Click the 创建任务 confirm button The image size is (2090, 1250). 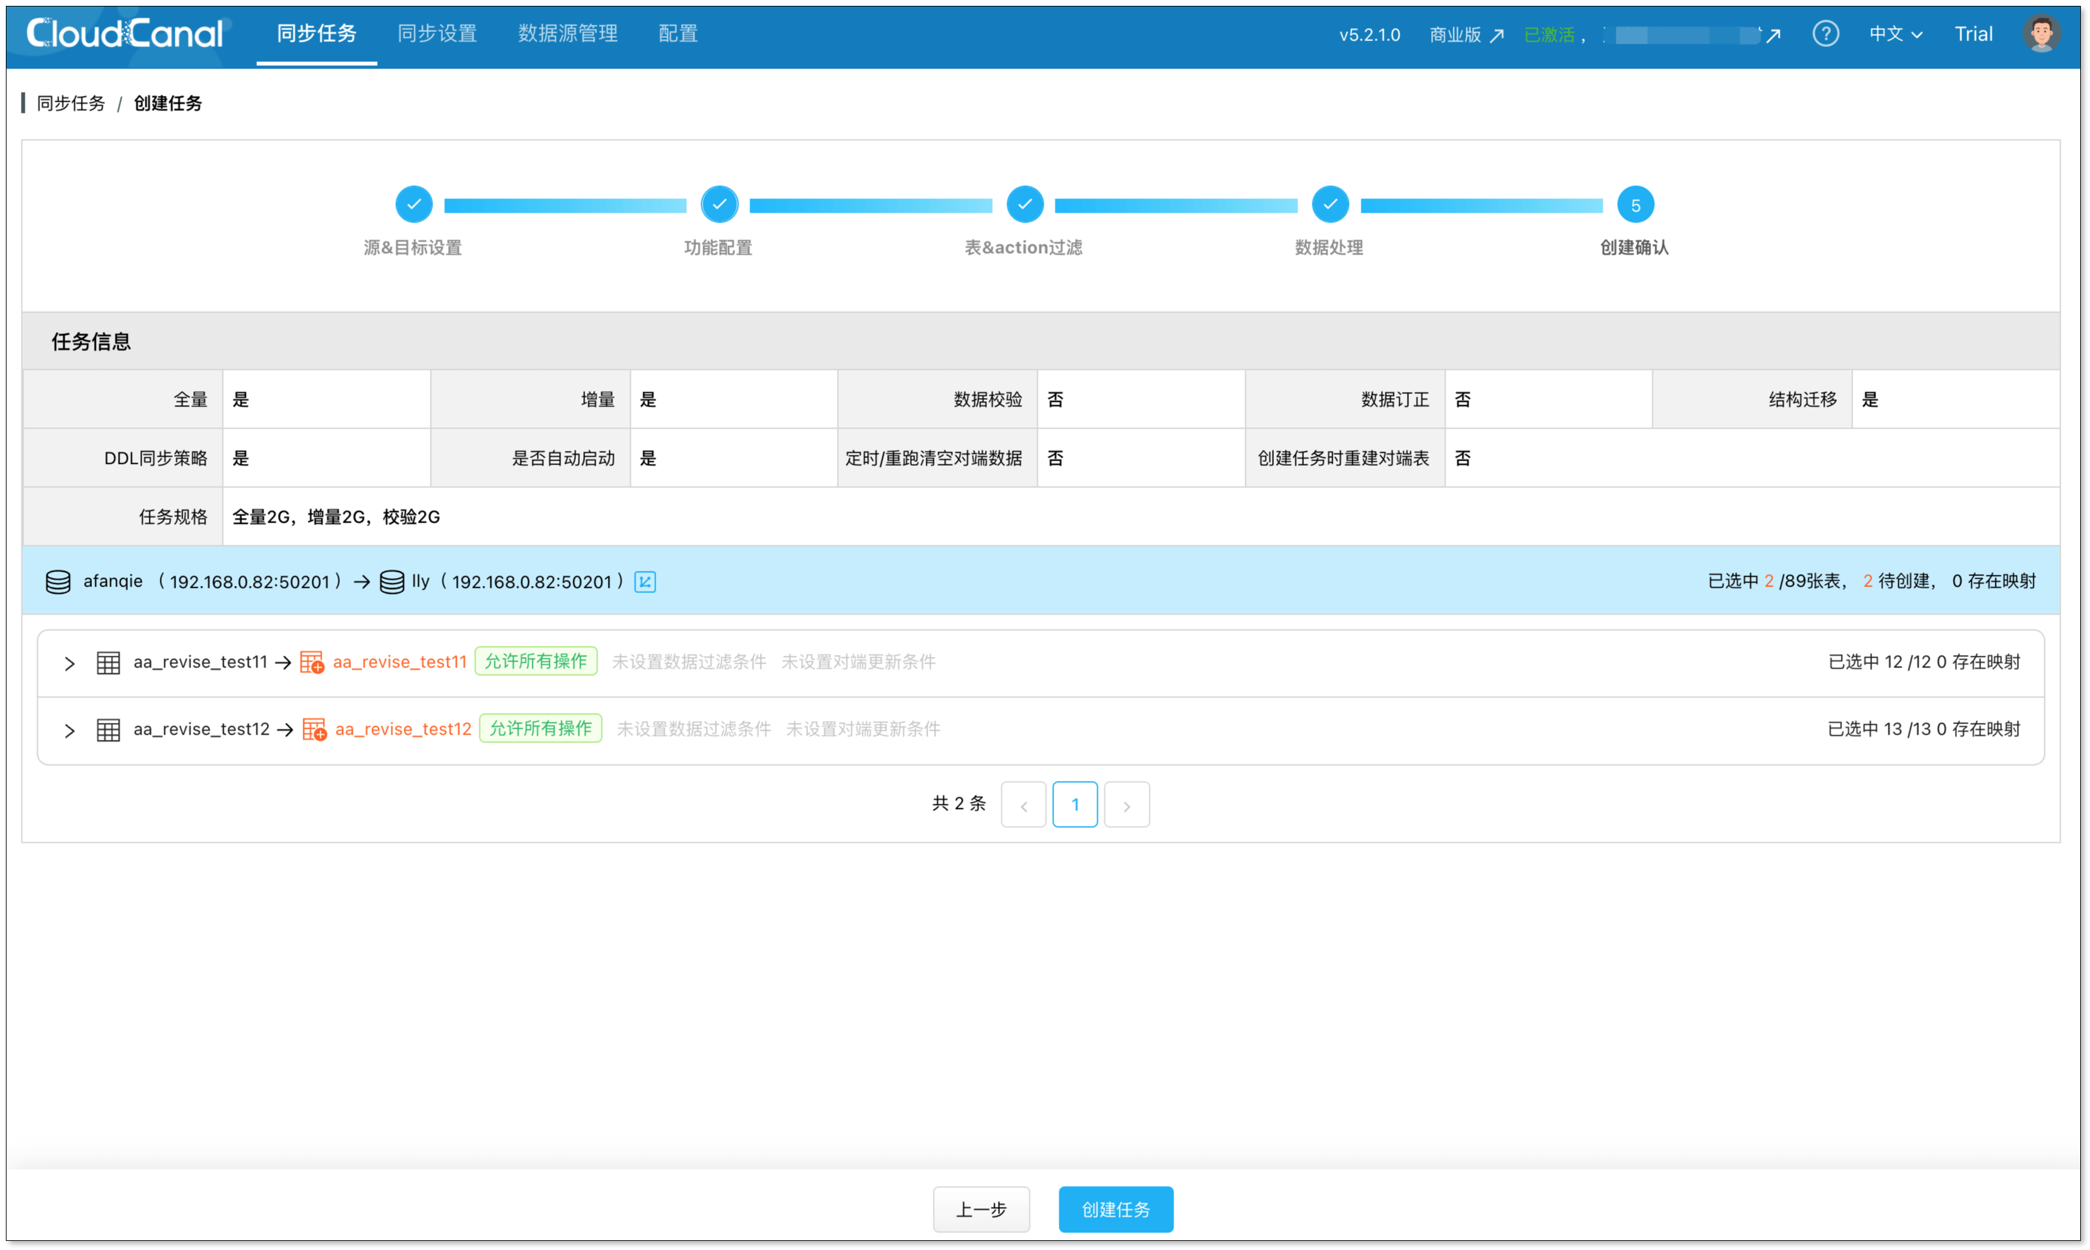point(1115,1209)
